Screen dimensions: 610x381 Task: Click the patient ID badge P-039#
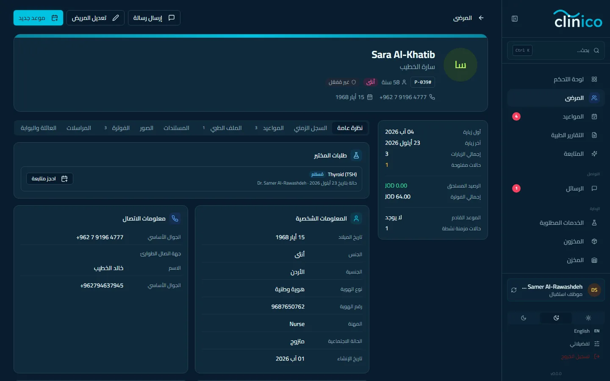(x=423, y=82)
